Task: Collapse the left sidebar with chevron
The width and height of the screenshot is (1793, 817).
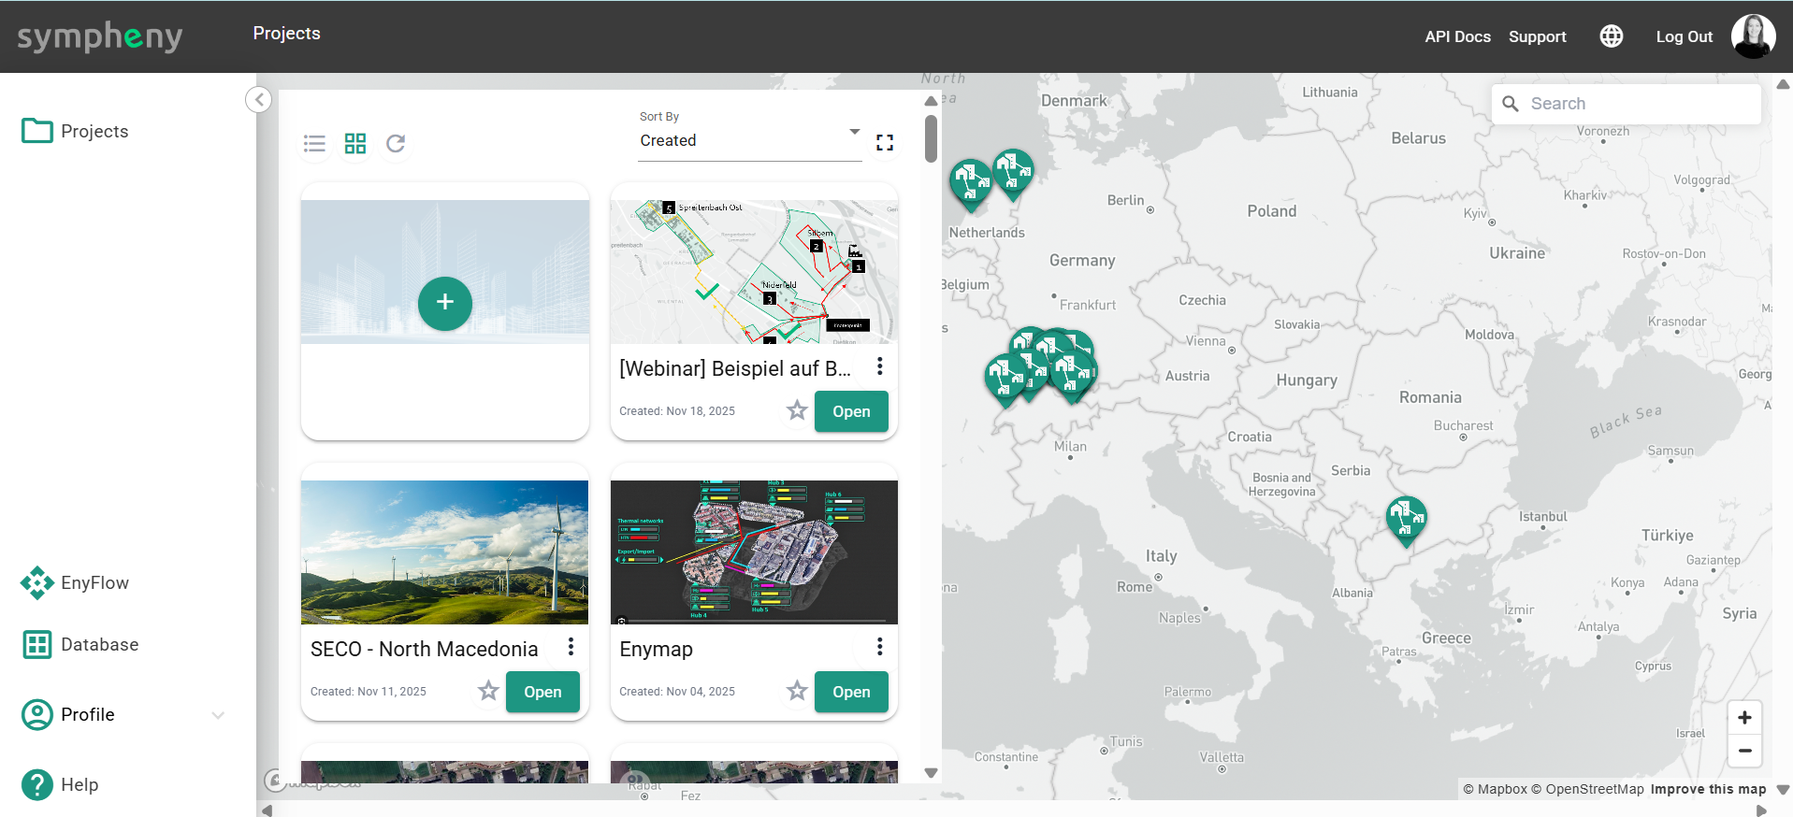Action: 259,99
